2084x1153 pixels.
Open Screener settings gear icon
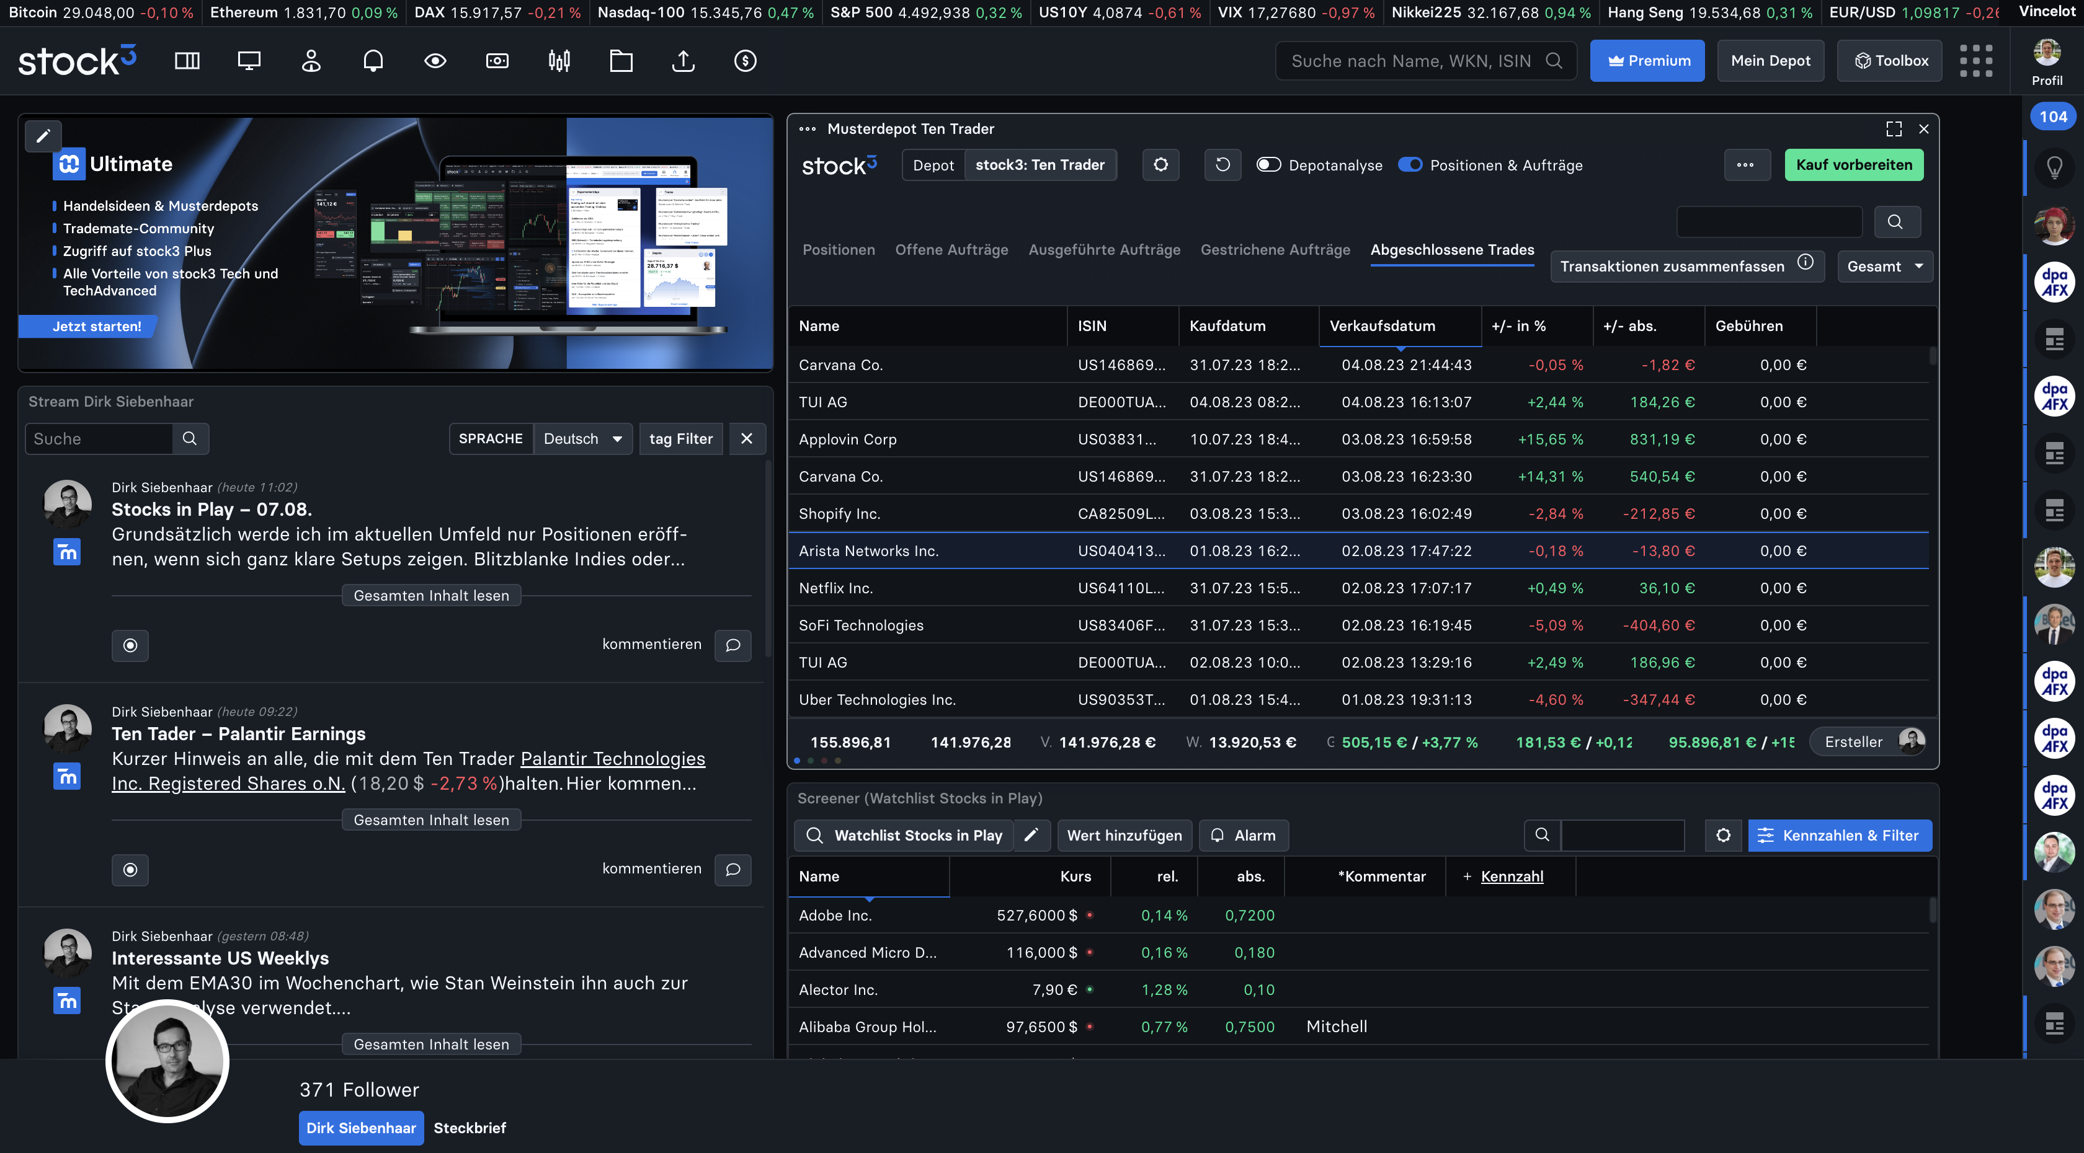(x=1724, y=835)
